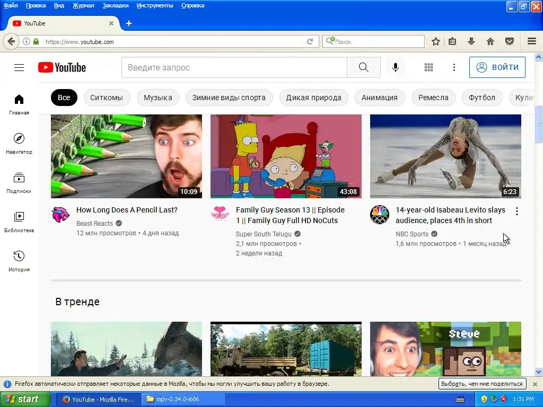
Task: Show site information icon in address bar
Action: click(27, 41)
